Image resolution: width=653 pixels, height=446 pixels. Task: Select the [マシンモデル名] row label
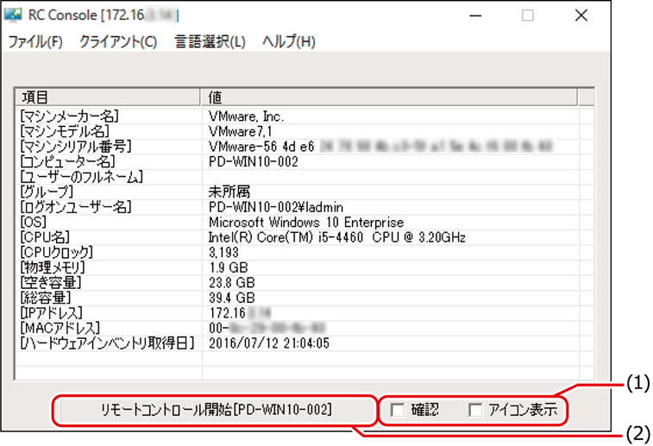click(65, 132)
